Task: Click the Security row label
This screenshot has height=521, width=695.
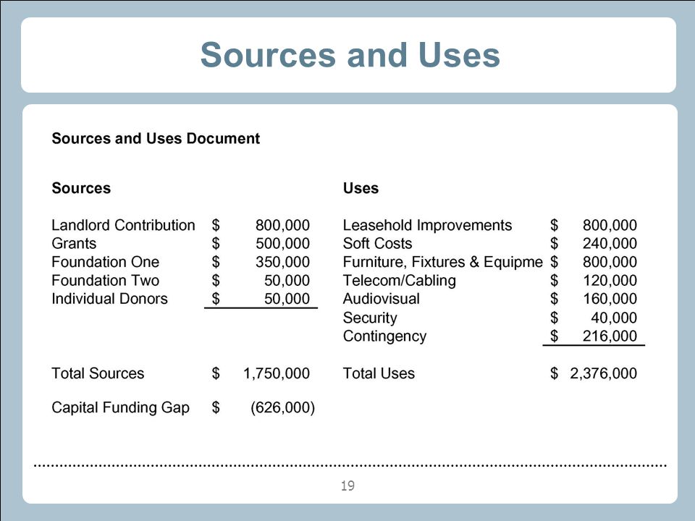Action: coord(370,318)
